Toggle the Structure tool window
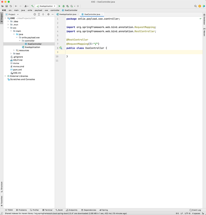 pos(2,187)
